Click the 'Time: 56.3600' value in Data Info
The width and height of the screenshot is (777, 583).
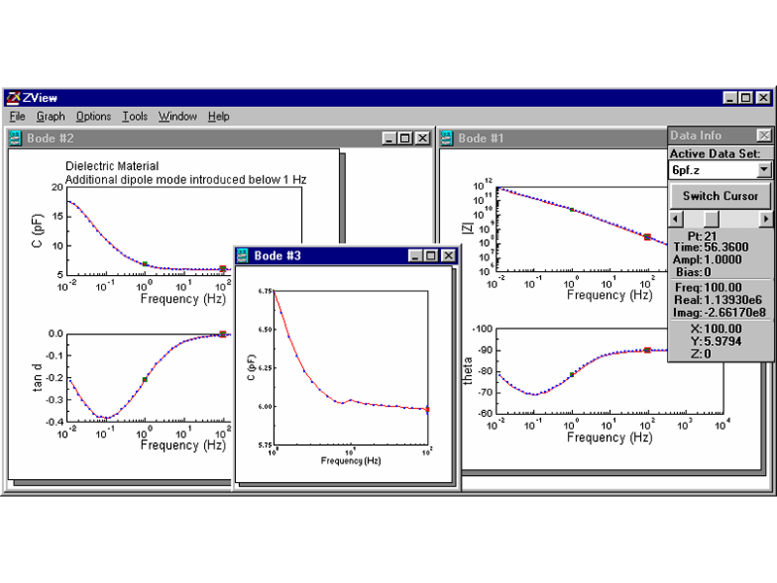tap(711, 247)
